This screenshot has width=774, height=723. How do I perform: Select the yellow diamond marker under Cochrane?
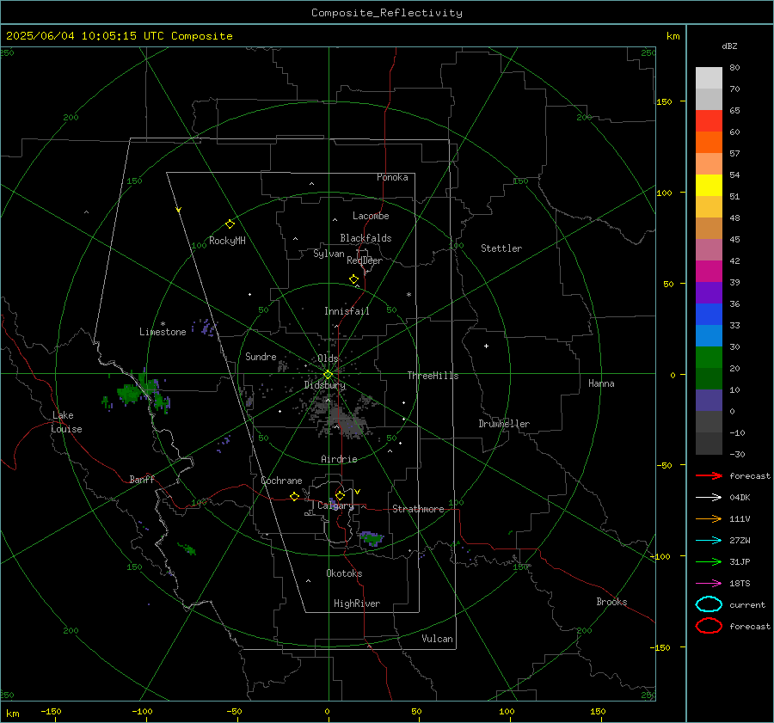click(x=294, y=496)
